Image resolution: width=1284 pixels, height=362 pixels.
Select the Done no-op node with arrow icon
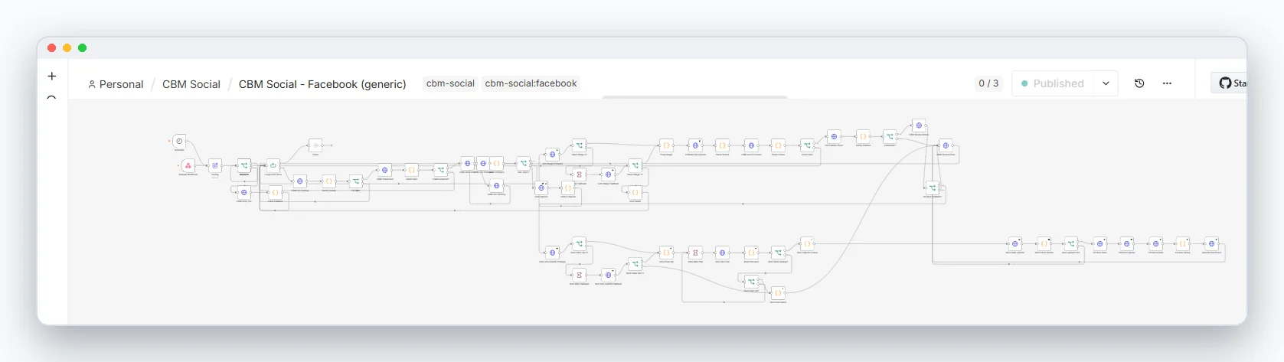pos(315,145)
